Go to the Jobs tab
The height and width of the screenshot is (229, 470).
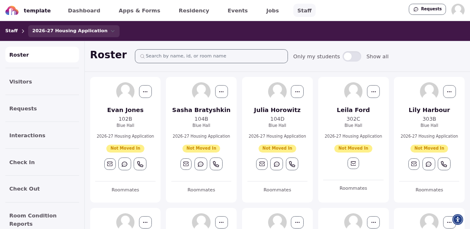tap(273, 10)
